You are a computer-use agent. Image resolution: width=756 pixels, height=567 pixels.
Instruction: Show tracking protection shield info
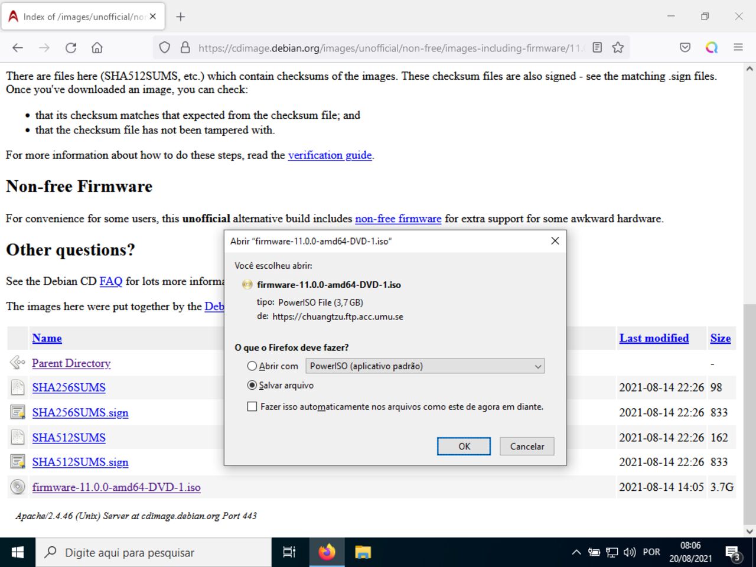[x=165, y=48]
